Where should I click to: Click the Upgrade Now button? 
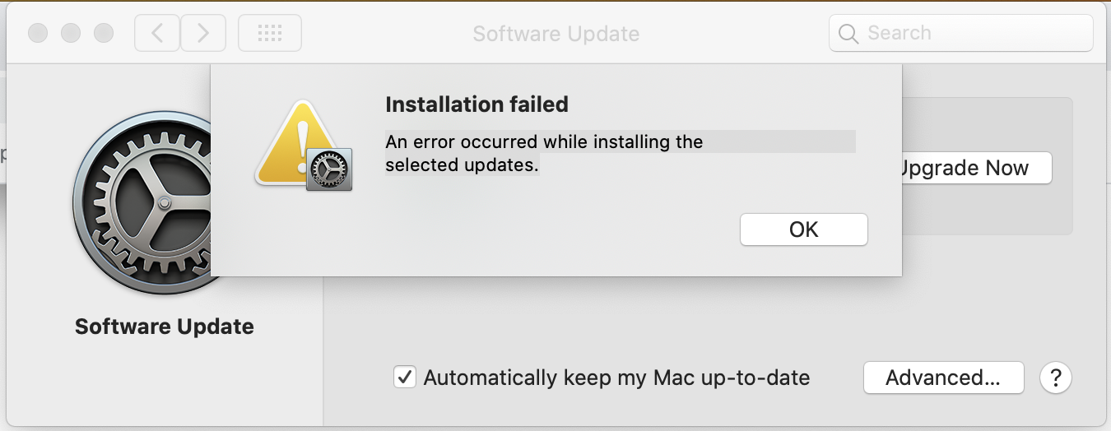click(x=969, y=168)
